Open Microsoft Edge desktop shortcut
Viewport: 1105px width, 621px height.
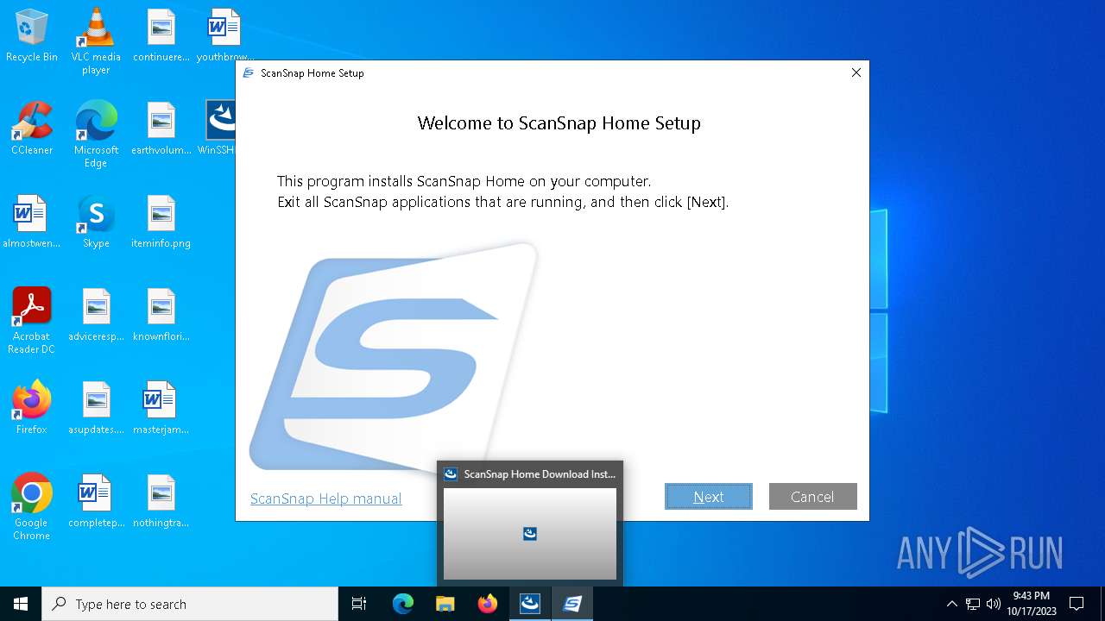click(96, 135)
